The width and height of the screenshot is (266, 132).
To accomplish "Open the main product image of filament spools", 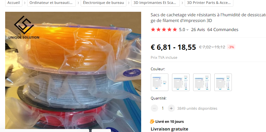I will click(x=73, y=72).
